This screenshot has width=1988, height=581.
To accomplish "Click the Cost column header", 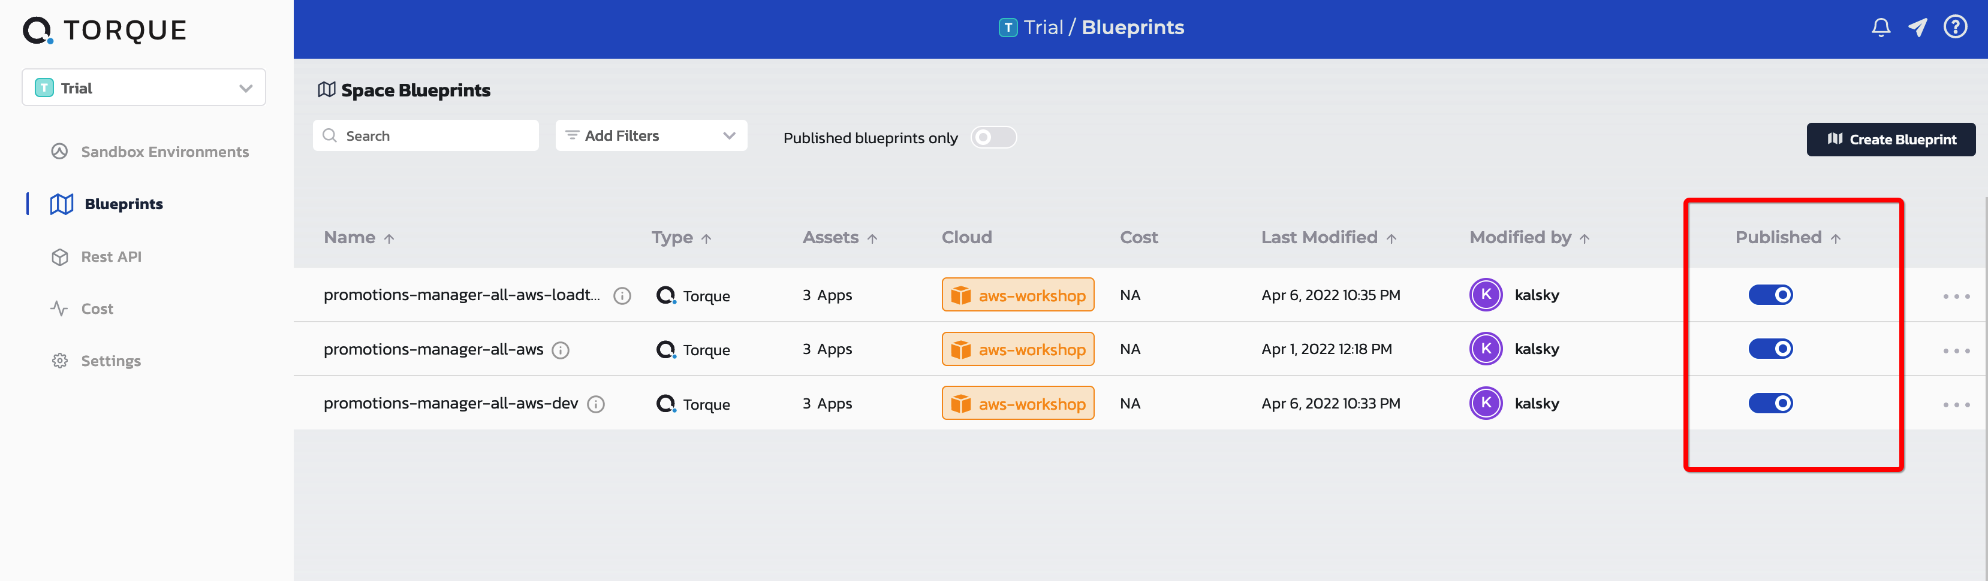I will tap(1138, 237).
